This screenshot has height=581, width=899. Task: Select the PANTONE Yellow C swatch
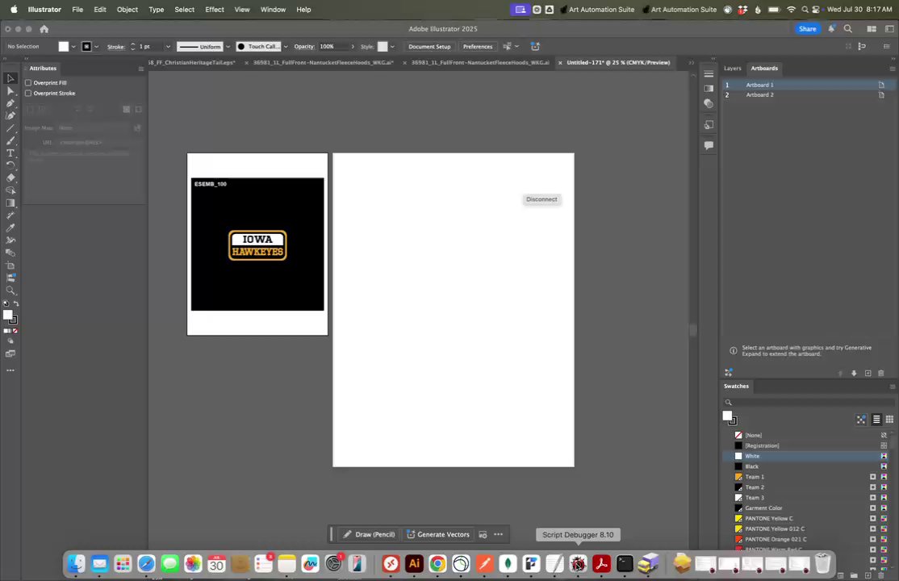[768, 518]
